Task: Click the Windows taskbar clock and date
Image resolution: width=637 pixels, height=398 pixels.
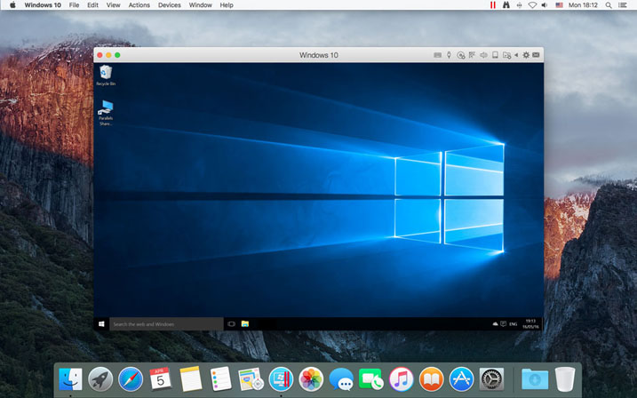Action: (530, 324)
